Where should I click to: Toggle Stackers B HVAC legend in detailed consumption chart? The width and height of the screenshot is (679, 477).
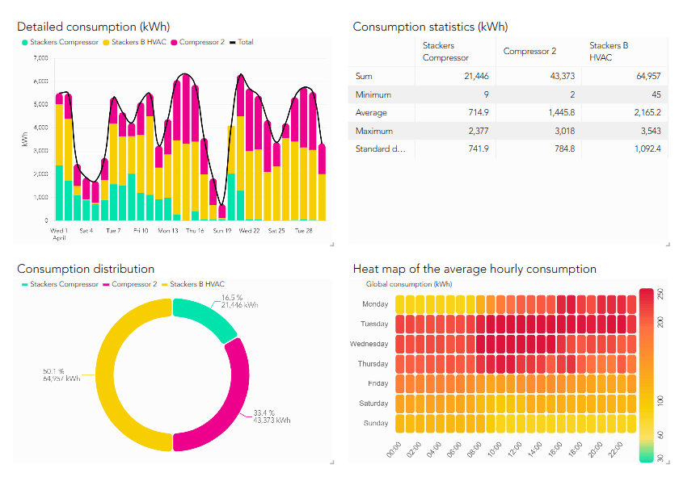135,42
